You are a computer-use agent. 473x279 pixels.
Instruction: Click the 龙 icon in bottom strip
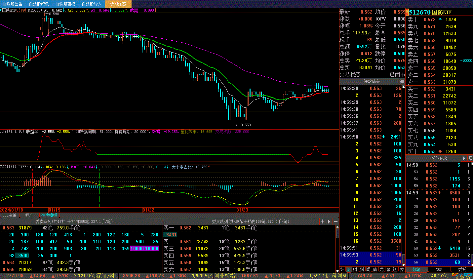[x=381, y=269]
